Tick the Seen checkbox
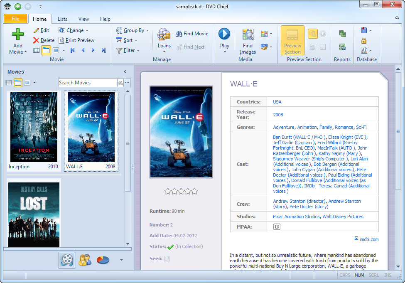405x283 pixels. tap(167, 258)
